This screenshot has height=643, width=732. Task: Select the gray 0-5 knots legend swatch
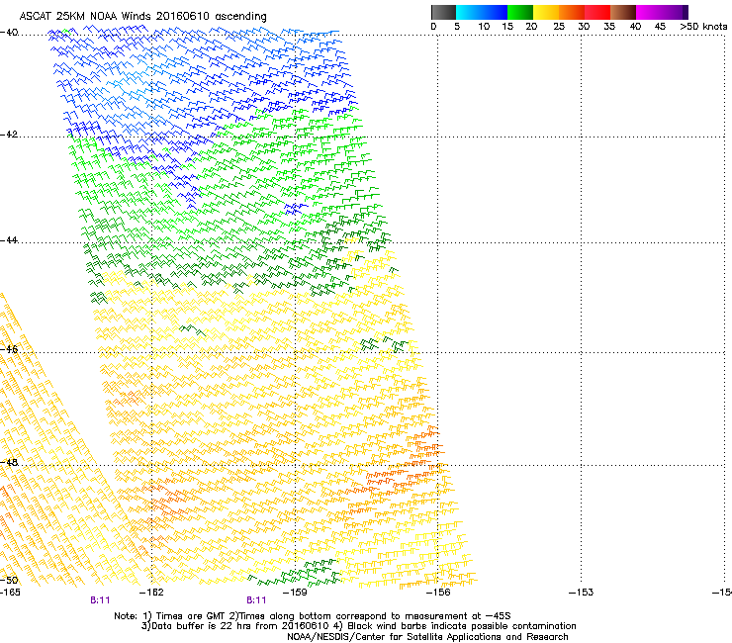coord(443,12)
